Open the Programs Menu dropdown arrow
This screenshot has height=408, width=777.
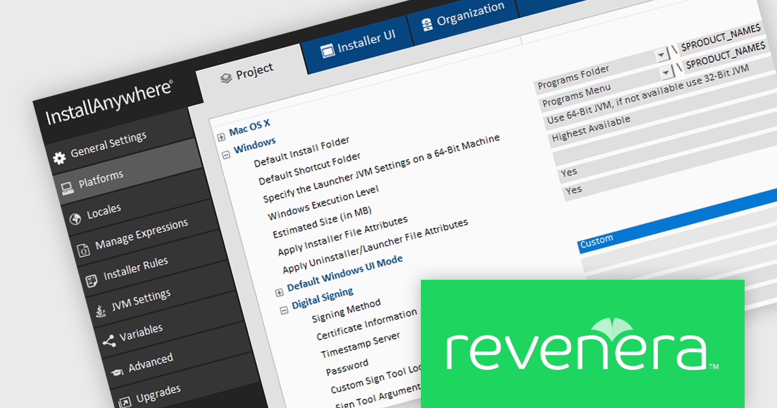point(668,73)
